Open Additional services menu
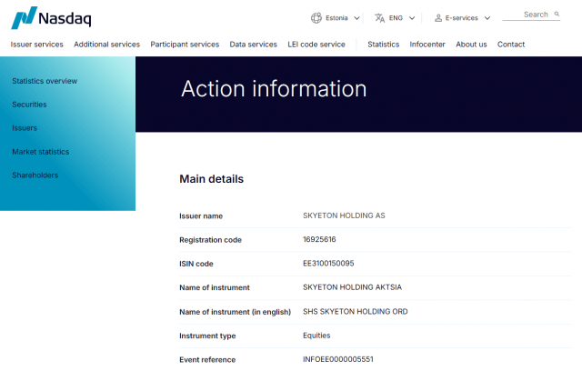This screenshot has height=371, width=582. pos(106,45)
